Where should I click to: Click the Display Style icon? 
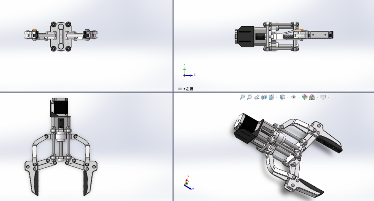tap(283, 97)
